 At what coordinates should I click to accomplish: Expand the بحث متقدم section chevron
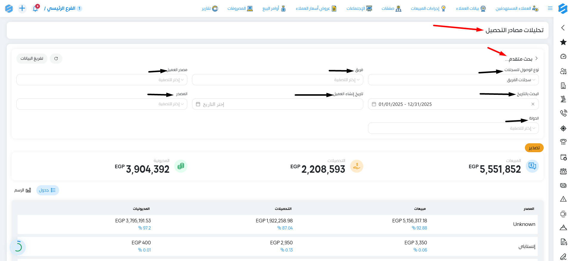(537, 59)
